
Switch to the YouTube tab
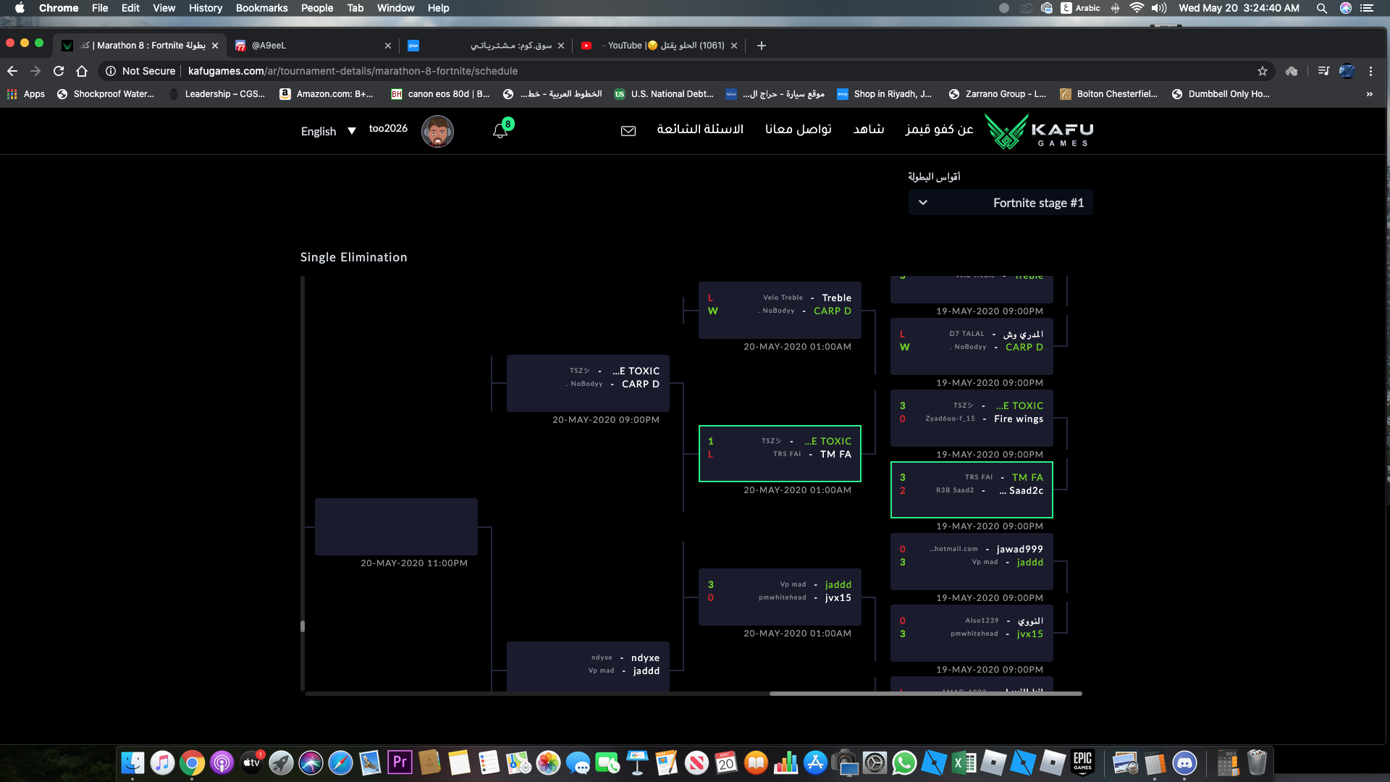[658, 46]
